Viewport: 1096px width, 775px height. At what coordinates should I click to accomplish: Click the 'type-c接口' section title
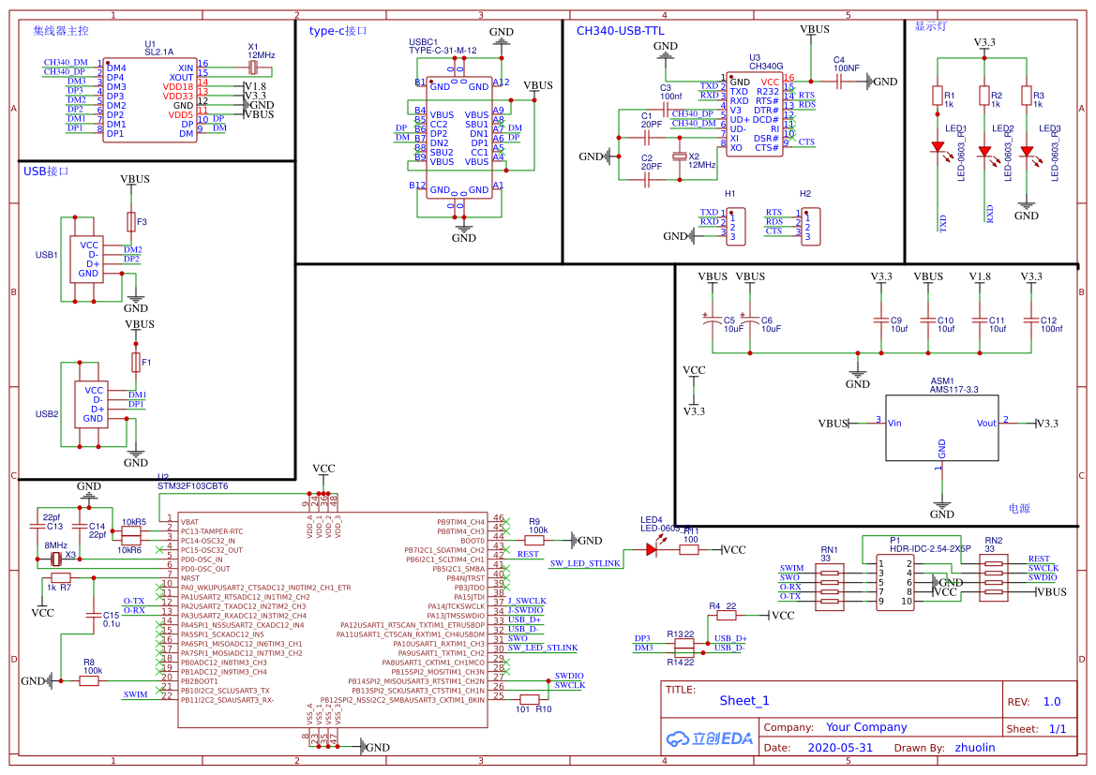338,31
